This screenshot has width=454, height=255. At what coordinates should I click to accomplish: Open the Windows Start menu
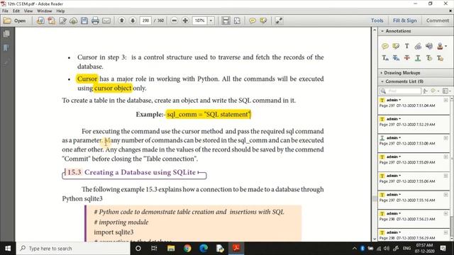[8, 249]
